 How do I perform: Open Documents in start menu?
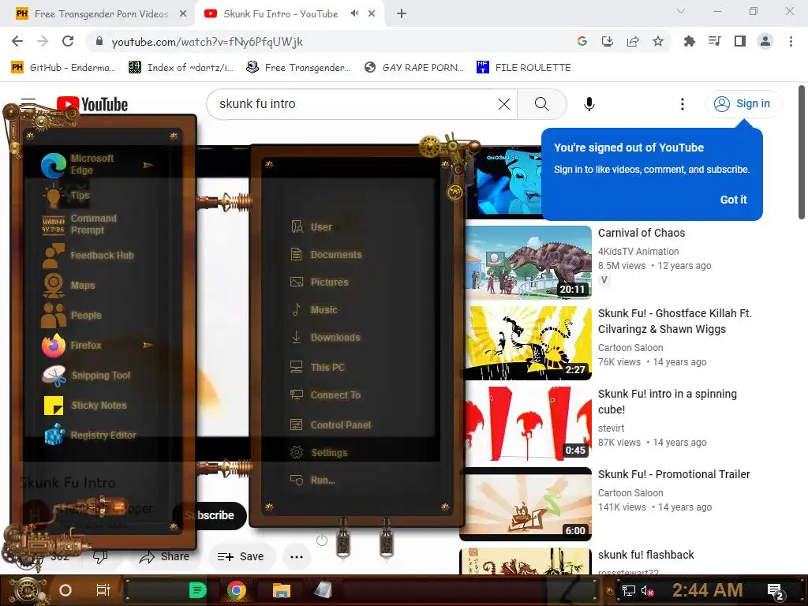[x=326, y=255]
